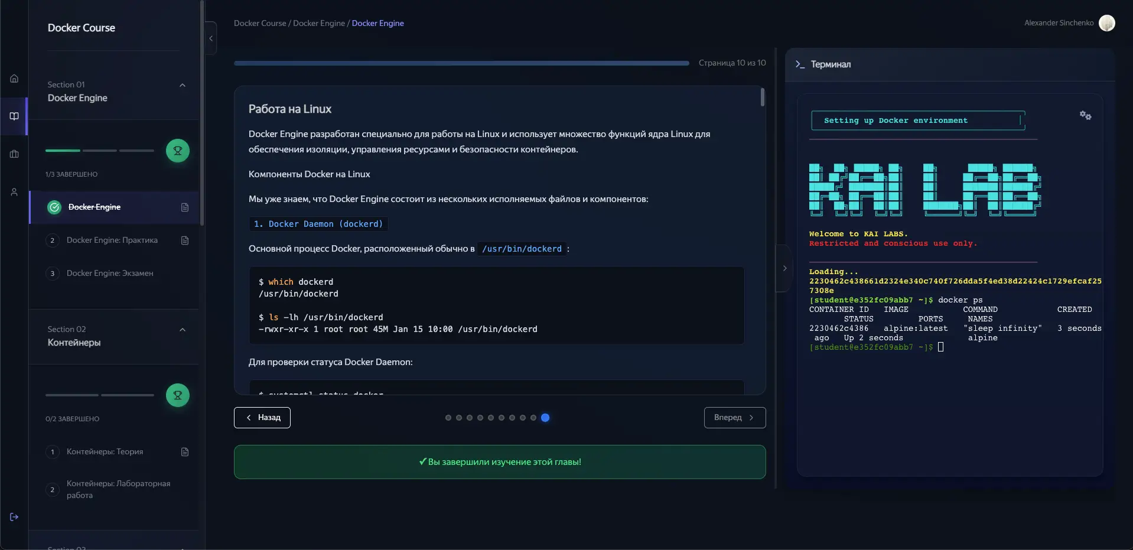Click the green checkmark on Docker Engine chapter

pos(53,207)
